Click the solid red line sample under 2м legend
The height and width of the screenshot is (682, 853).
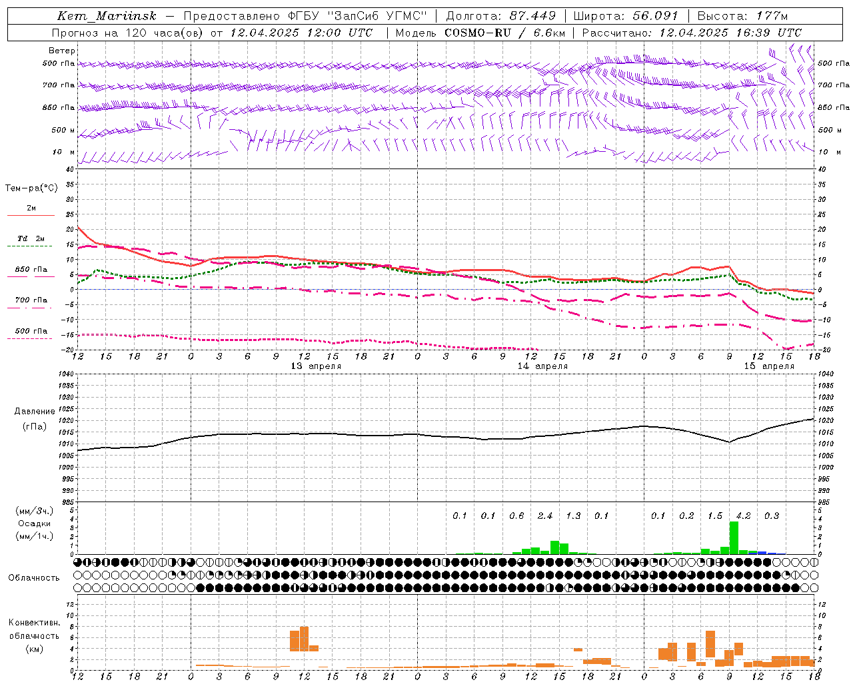[31, 215]
